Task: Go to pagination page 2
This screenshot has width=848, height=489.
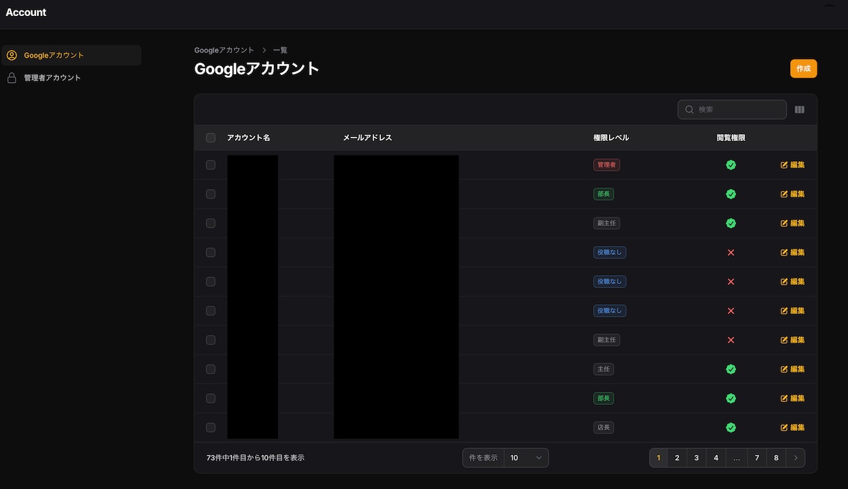Action: pyautogui.click(x=677, y=458)
